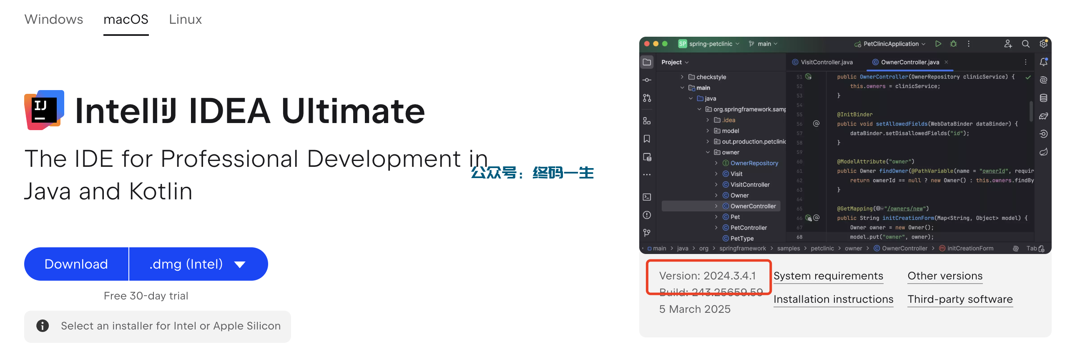The height and width of the screenshot is (357, 1065).
Task: Open the Pull Requests tool window icon
Action: click(x=647, y=98)
